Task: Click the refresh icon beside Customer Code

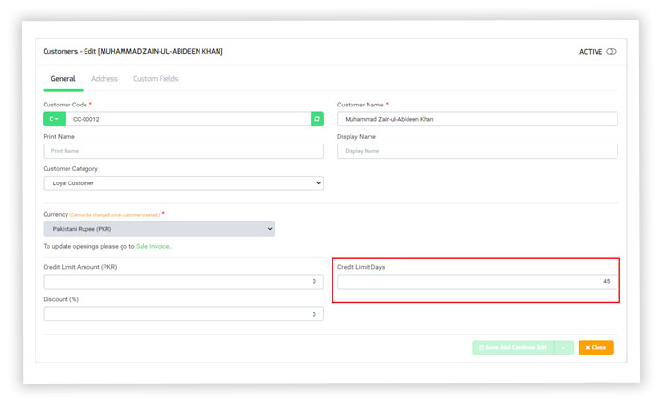Action: 316,119
